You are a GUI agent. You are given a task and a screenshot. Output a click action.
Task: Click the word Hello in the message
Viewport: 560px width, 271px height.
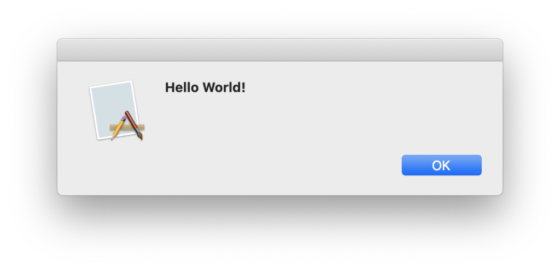tap(182, 87)
